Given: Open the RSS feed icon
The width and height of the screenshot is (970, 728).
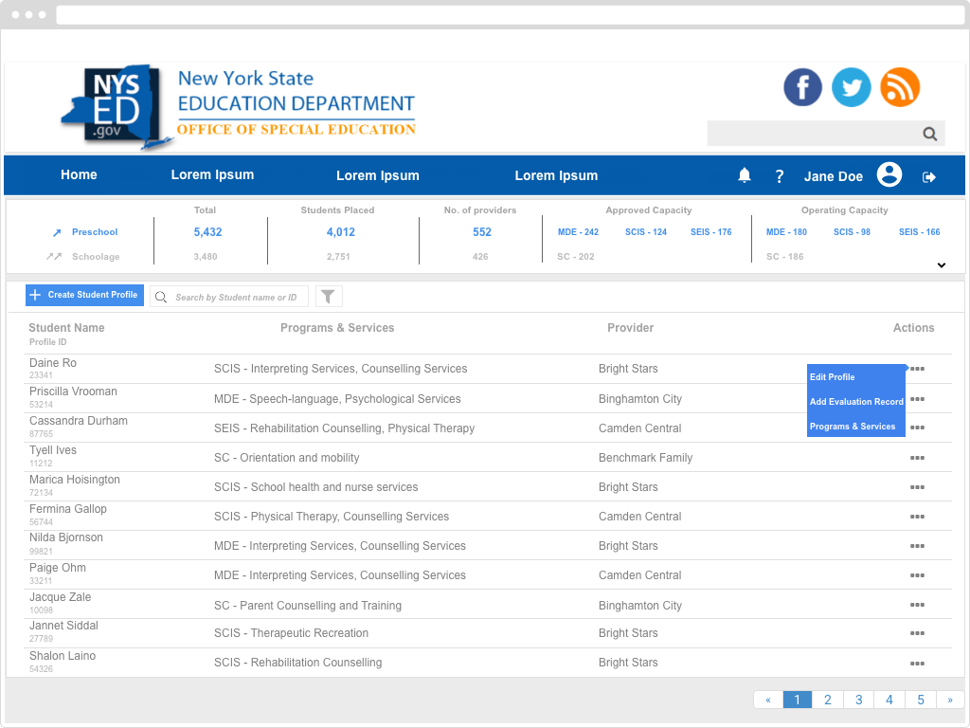Looking at the screenshot, I should (900, 87).
